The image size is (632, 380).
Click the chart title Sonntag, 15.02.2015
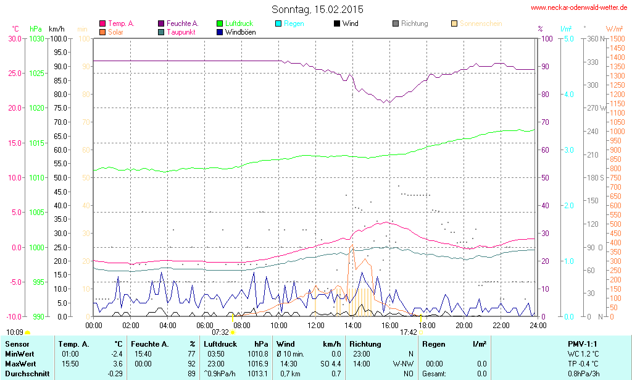pyautogui.click(x=317, y=9)
